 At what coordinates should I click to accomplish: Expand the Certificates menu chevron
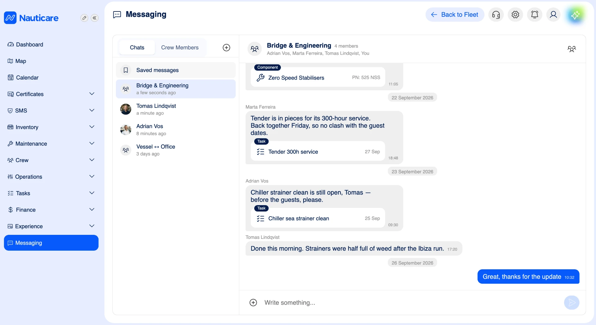pos(92,94)
